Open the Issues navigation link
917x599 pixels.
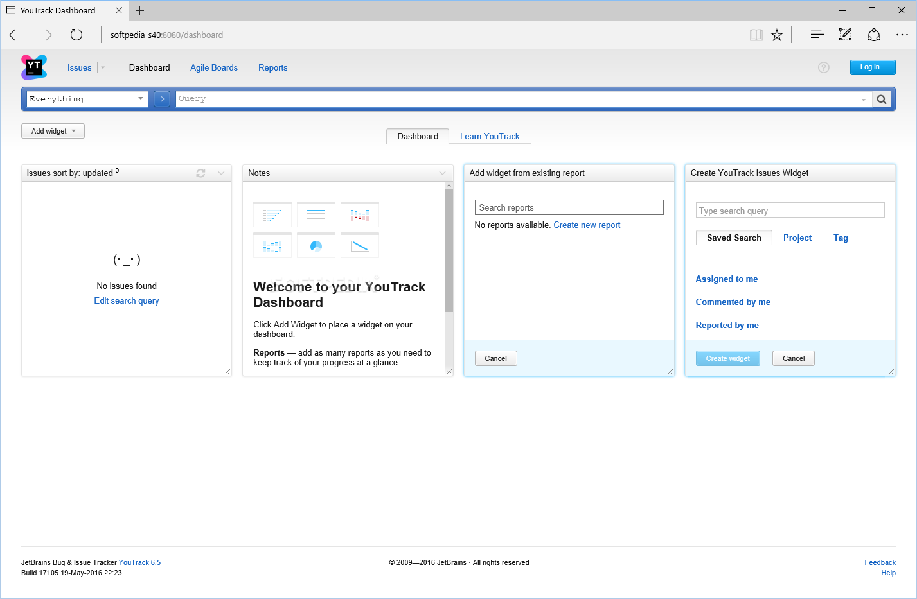80,67
